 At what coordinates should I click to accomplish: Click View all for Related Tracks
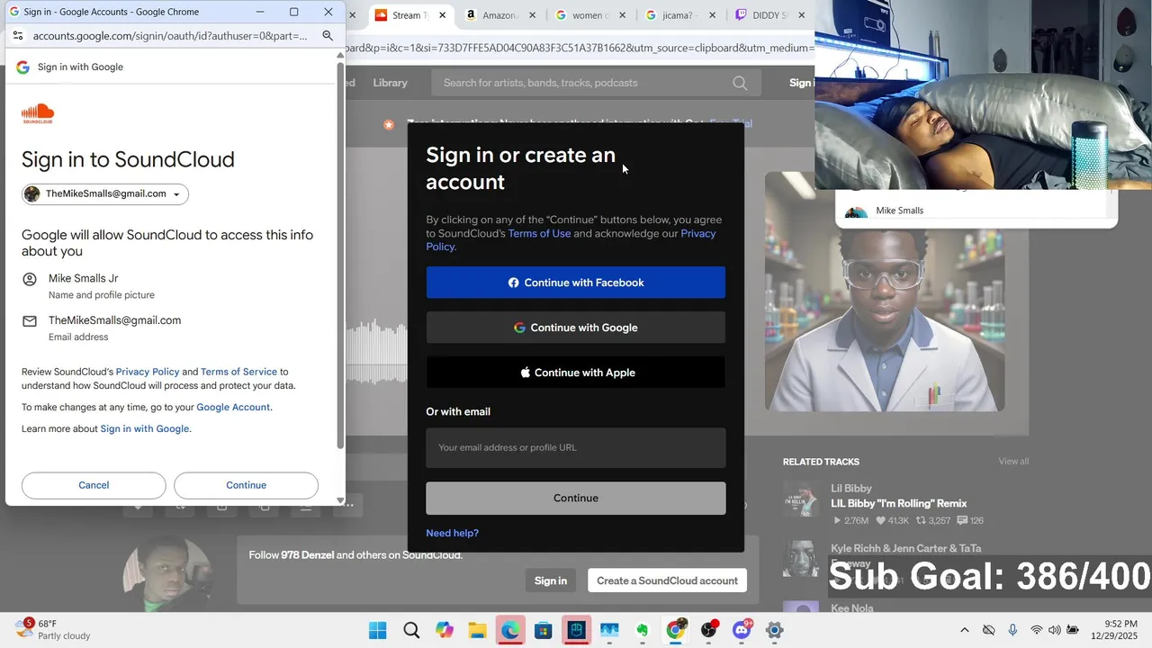(1013, 462)
